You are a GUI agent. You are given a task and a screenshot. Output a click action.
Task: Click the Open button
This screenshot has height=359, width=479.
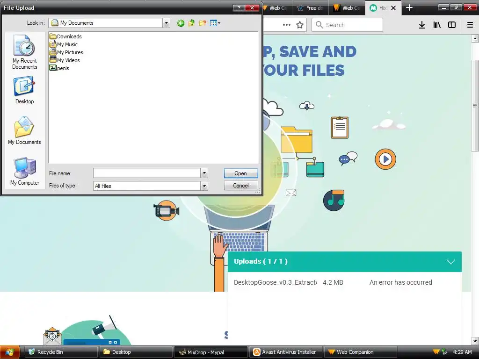tap(241, 173)
